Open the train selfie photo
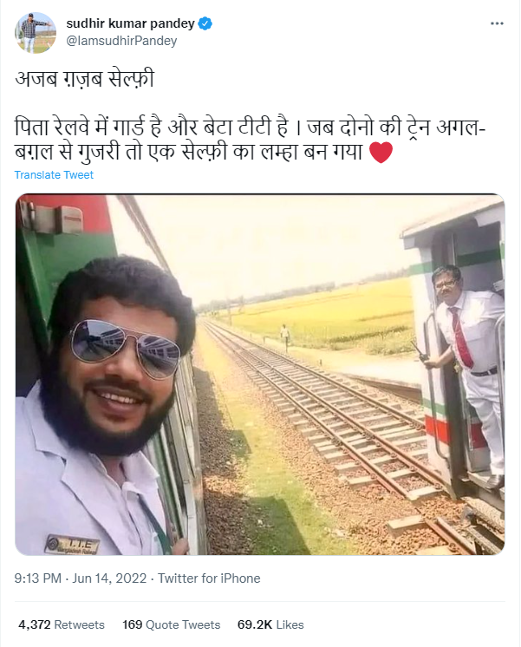521x647 pixels. click(x=260, y=375)
